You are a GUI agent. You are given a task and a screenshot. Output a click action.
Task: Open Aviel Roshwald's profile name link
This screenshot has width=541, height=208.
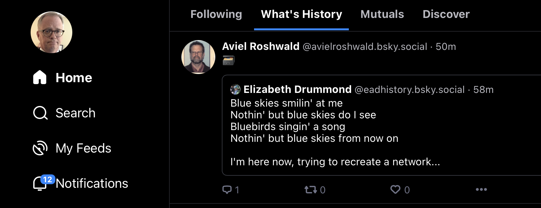[261, 46]
